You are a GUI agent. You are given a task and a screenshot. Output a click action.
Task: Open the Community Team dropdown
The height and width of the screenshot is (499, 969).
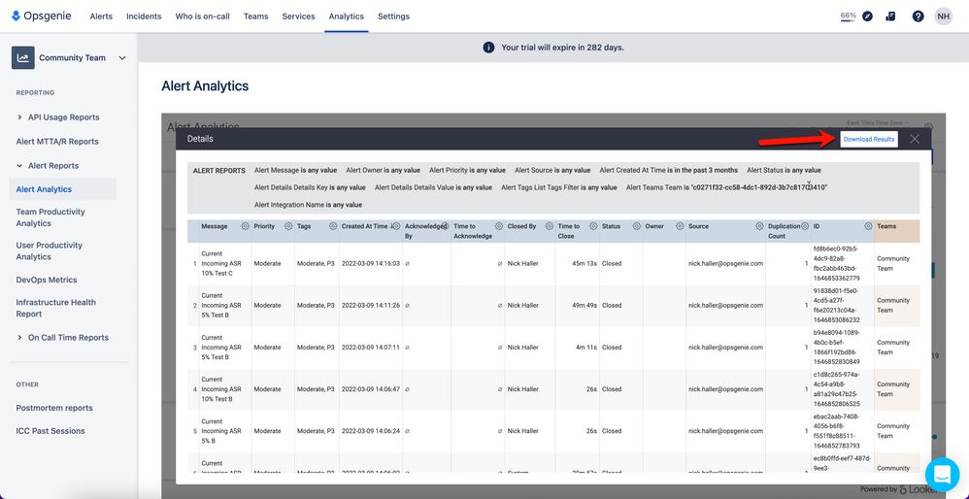click(121, 58)
